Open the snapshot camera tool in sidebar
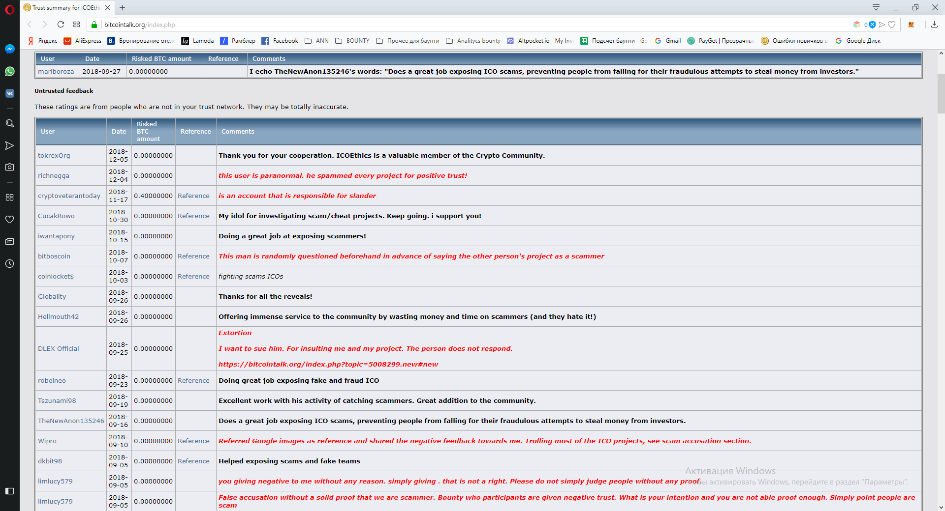This screenshot has height=511, width=945. coord(9,167)
